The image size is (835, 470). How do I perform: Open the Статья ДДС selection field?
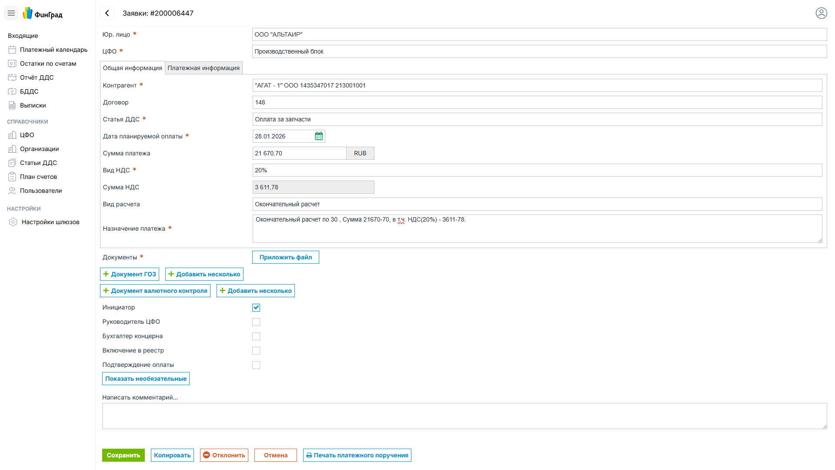coord(537,119)
